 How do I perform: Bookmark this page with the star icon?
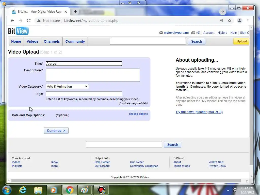pyautogui.click(x=230, y=21)
